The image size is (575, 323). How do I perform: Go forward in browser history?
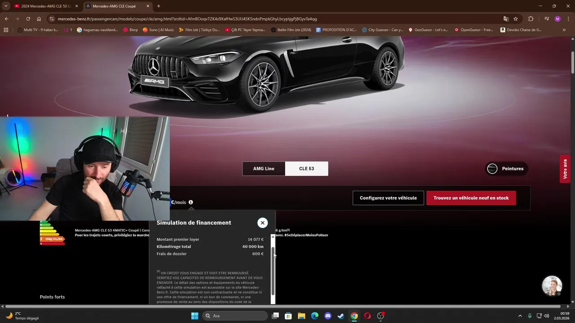pyautogui.click(x=17, y=19)
